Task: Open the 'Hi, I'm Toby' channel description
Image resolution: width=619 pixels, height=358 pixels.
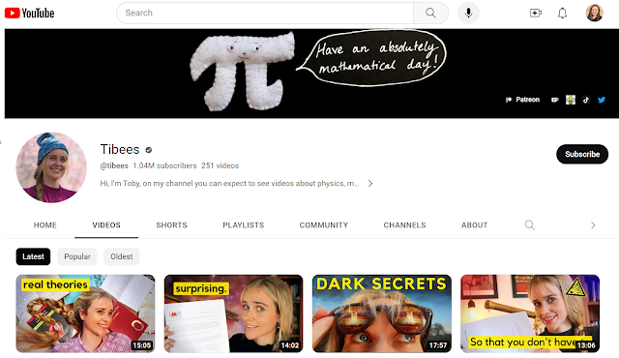Action: 230,183
